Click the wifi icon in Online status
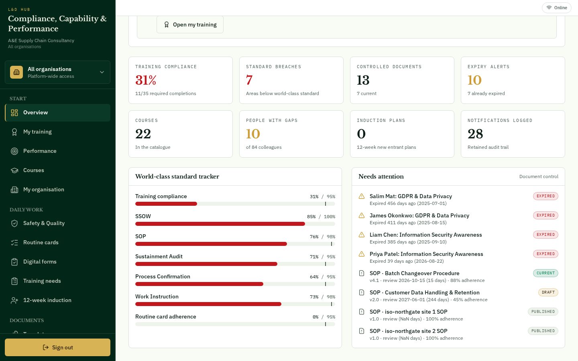 click(549, 8)
